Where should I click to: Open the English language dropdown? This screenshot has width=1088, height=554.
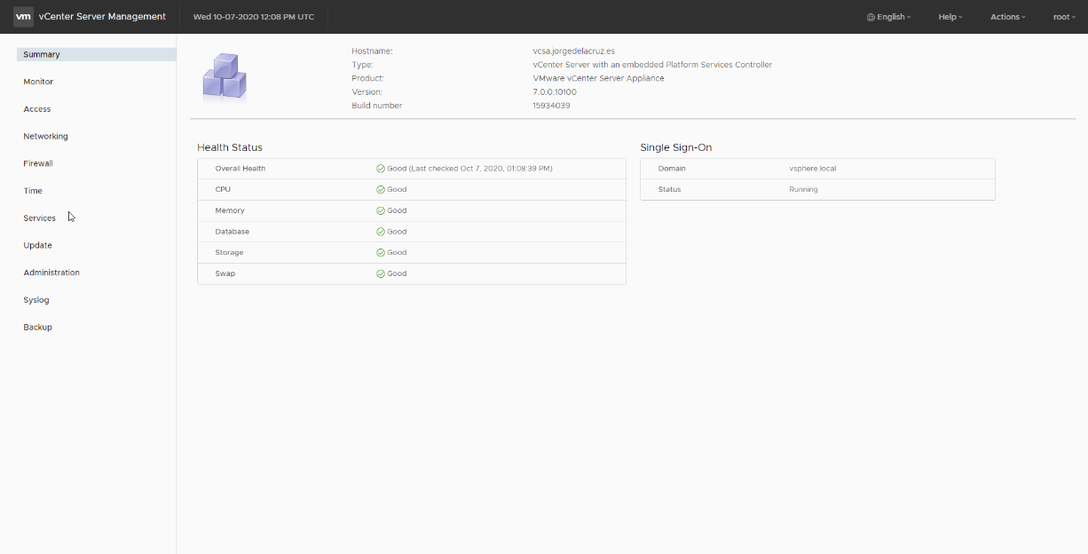pyautogui.click(x=889, y=17)
